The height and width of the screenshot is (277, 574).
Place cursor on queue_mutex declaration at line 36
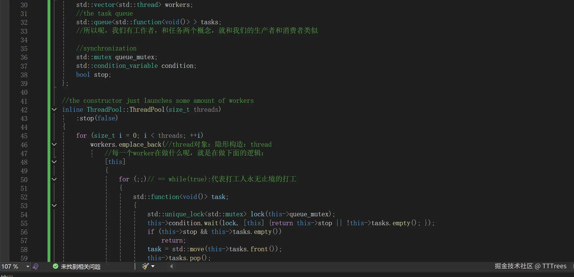point(135,57)
